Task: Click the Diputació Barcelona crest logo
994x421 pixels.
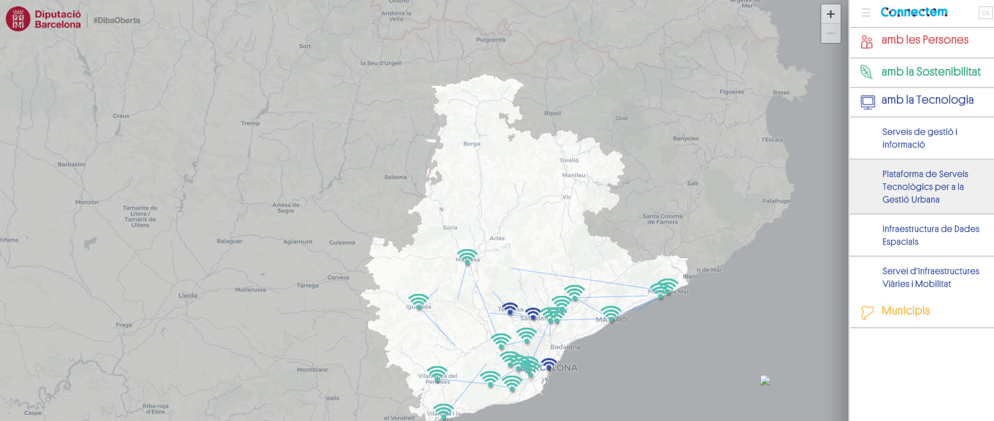Action: [18, 19]
